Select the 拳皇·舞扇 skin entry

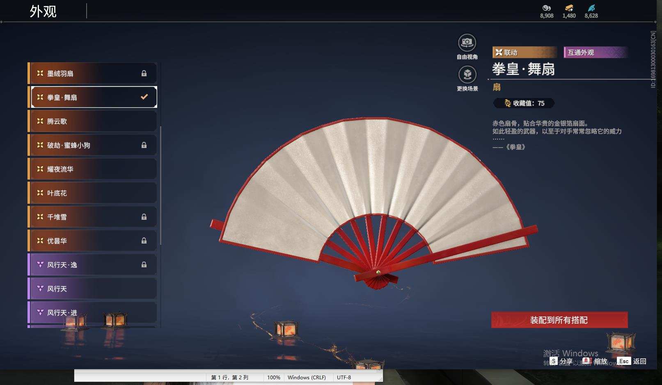point(92,97)
